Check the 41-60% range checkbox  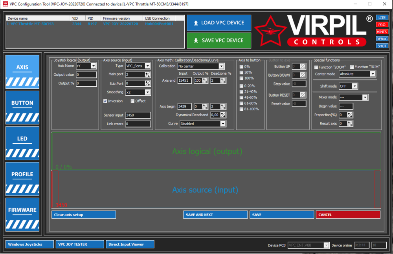[x=241, y=97]
